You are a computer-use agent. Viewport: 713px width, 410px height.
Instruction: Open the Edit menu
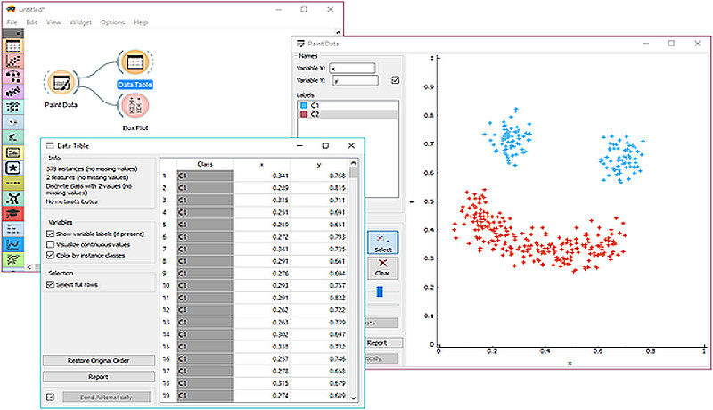pyautogui.click(x=32, y=21)
